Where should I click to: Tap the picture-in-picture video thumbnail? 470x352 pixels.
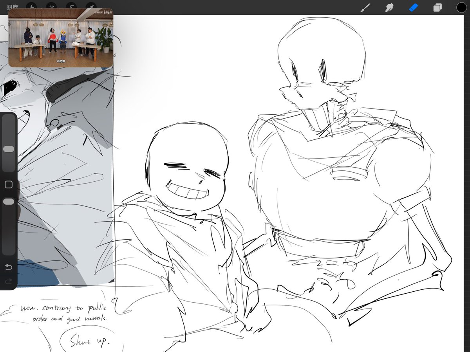61,38
